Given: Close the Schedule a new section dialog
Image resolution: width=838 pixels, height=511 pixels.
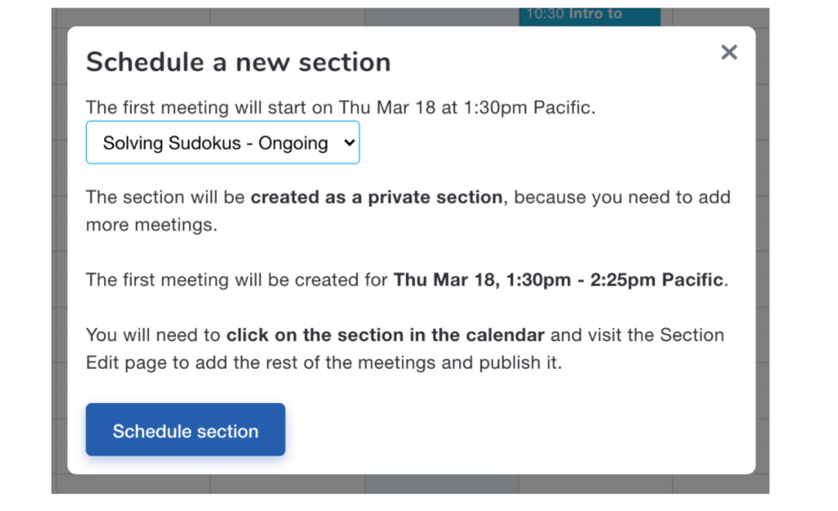Looking at the screenshot, I should tap(728, 53).
